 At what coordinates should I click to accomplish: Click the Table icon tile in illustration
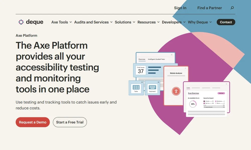pyautogui.click(x=136, y=88)
